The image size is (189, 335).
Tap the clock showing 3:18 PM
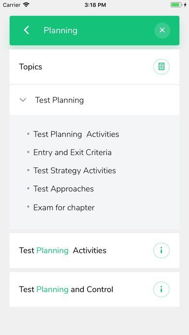(95, 5)
